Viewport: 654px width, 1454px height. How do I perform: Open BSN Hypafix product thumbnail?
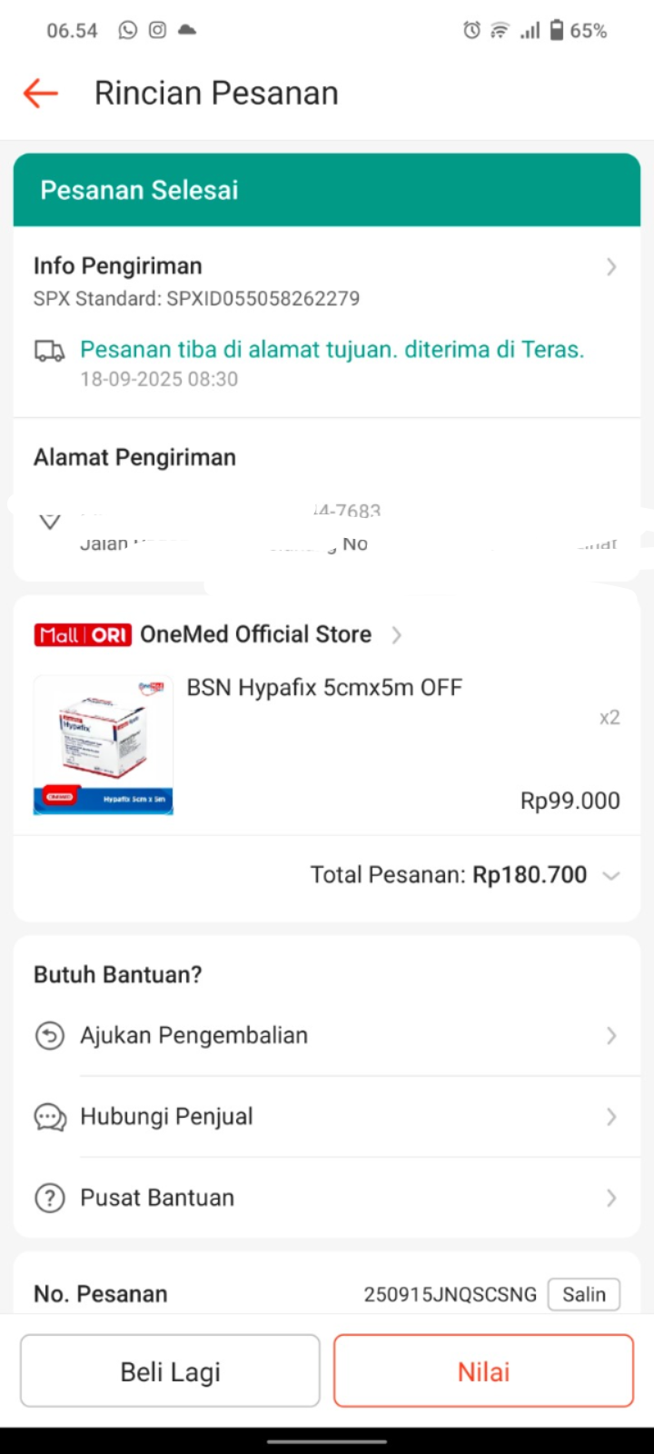104,745
